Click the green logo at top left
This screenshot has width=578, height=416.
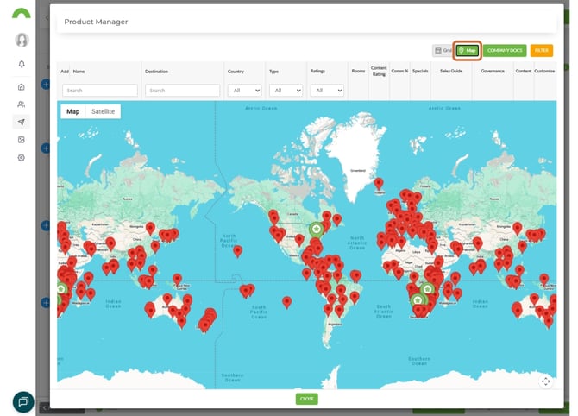pyautogui.click(x=22, y=13)
